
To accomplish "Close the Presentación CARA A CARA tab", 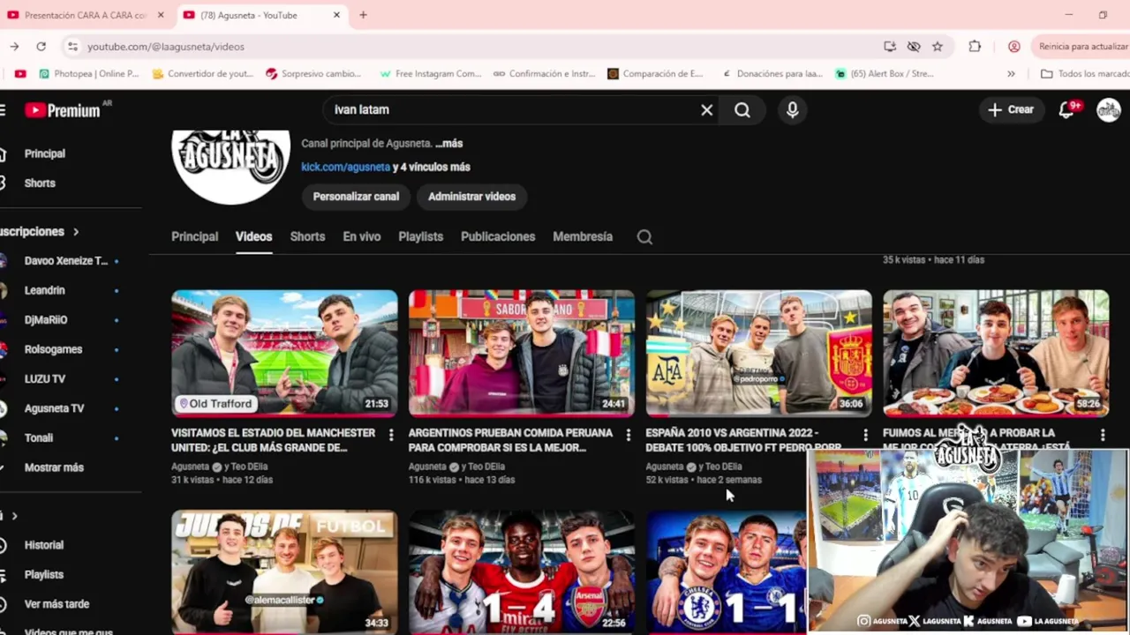I will pyautogui.click(x=161, y=15).
